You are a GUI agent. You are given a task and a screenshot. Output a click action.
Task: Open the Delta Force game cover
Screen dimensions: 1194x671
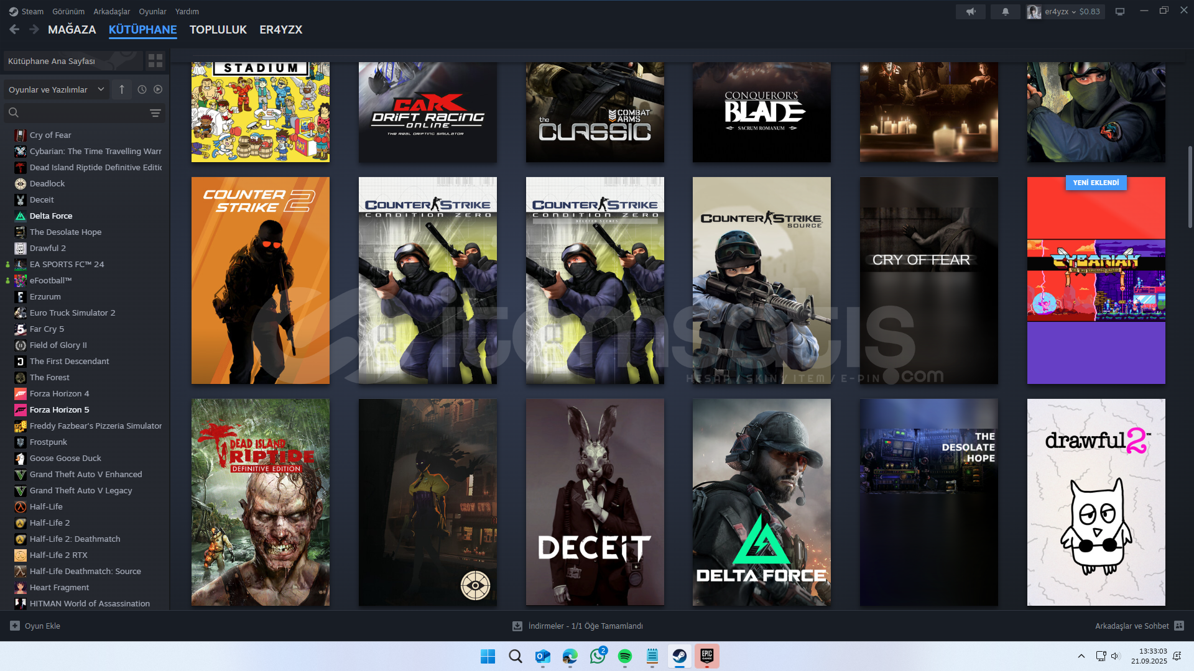coord(762,502)
